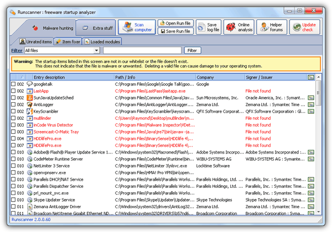Click the openvpnserv.exe gear icon
The image size is (332, 232).
point(30,173)
